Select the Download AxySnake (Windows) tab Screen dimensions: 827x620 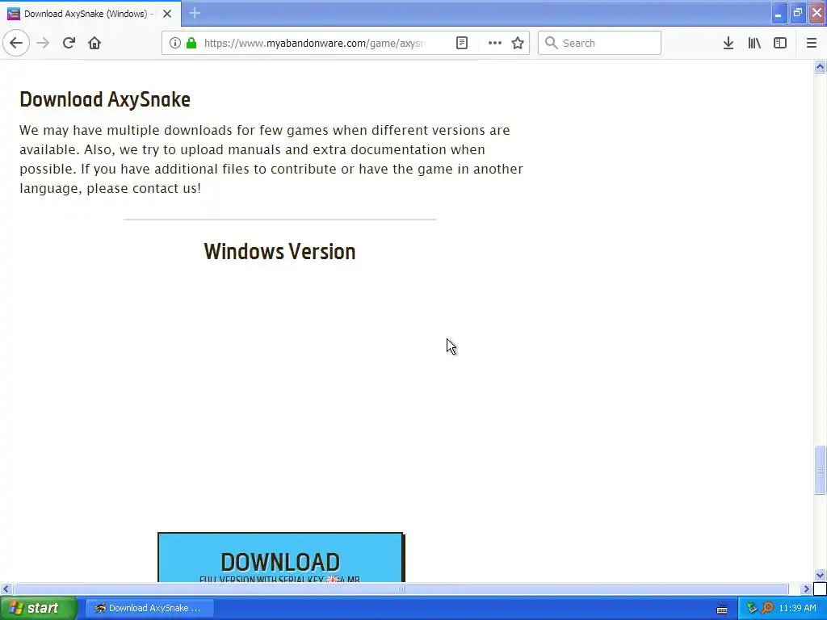(90, 14)
